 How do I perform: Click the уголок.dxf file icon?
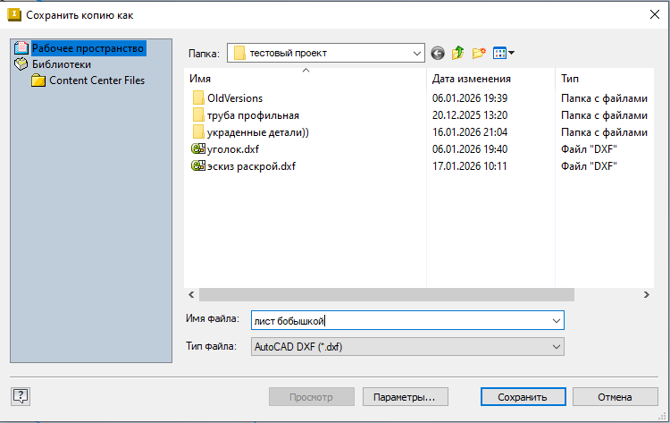[198, 148]
